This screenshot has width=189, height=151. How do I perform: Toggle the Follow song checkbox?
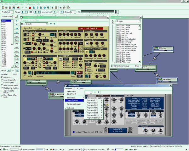pyautogui.click(x=2, y=77)
